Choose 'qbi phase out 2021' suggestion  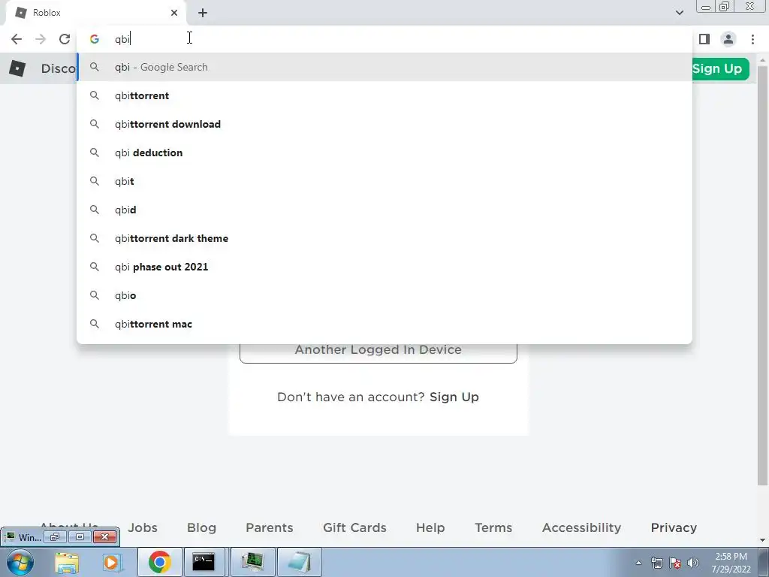coord(384,267)
